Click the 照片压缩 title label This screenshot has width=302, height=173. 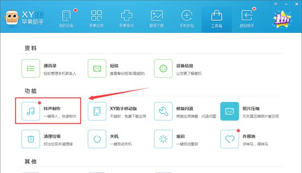251,109
